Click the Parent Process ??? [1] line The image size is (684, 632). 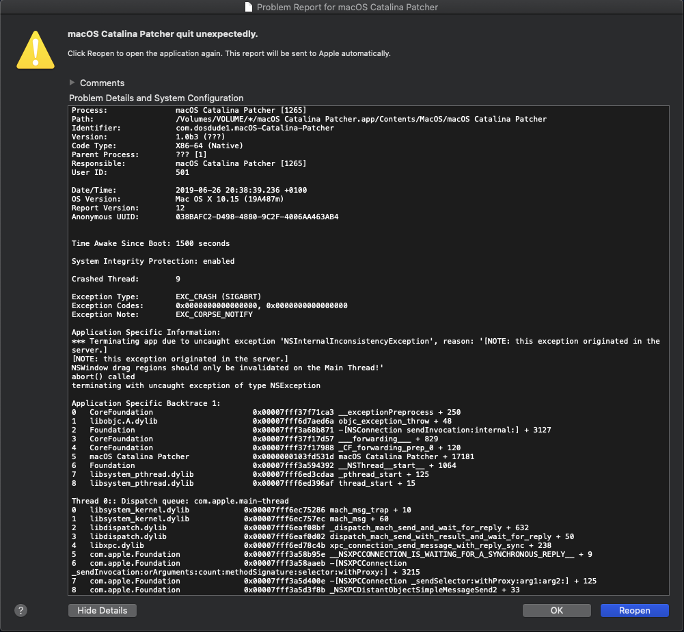point(139,155)
